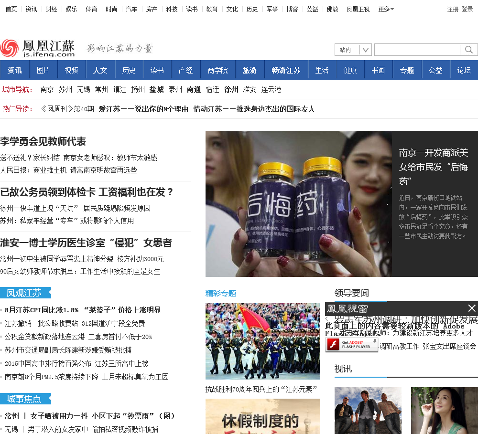478x434 pixels.
Task: Select the 旅游 navigation tab
Action: coord(250,70)
